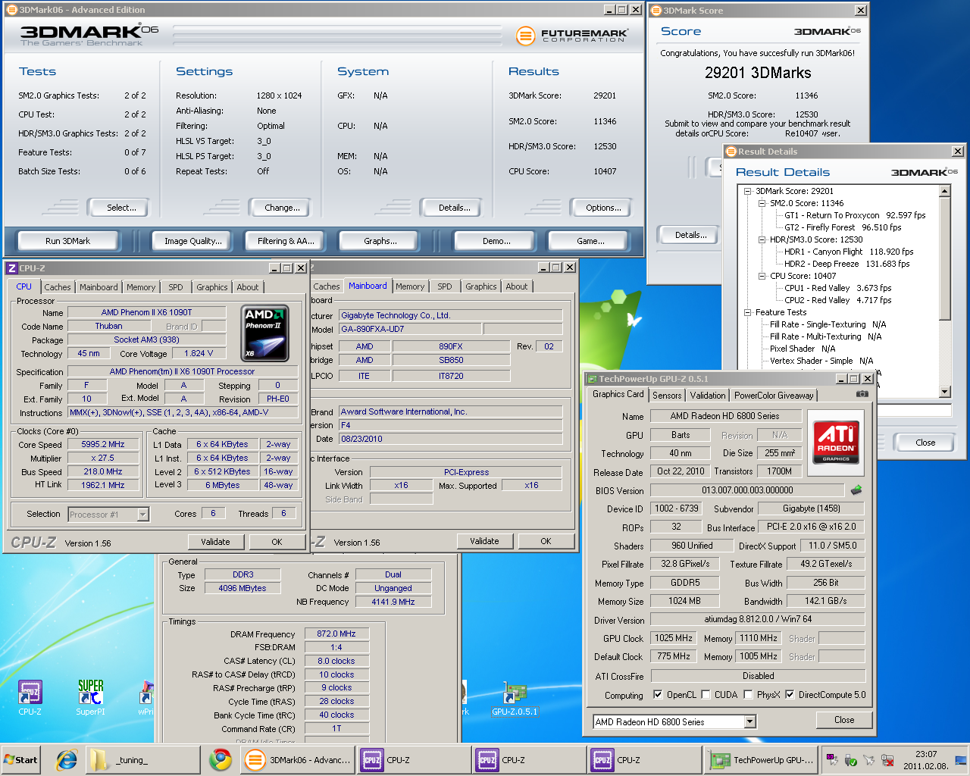Toggle the CUDA checkbox in GPU-Z
Screen dimensions: 970x776
706,694
